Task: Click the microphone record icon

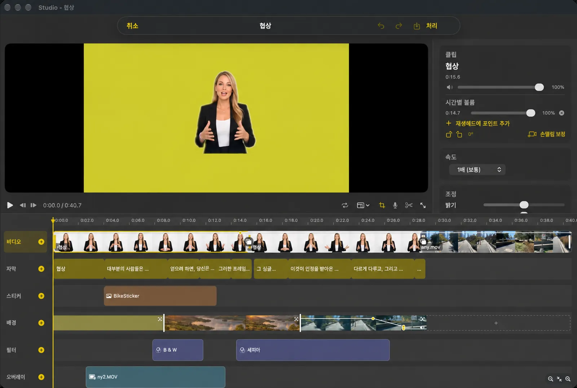Action: click(x=395, y=205)
